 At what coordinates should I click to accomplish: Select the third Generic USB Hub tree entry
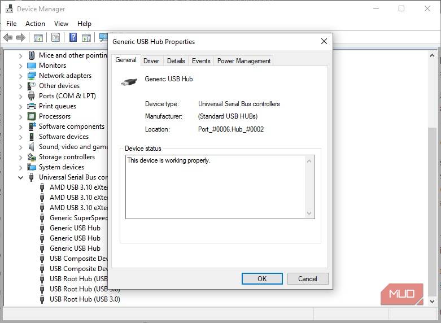point(75,248)
